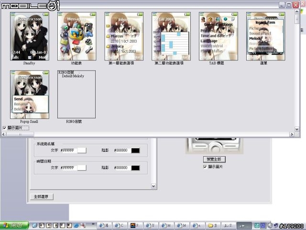The image size is (306, 230).
Task: Switch to taskbar item labeled S
Action: 229,226
